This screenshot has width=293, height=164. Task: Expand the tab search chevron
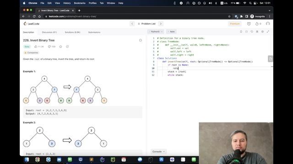(x=270, y=10)
